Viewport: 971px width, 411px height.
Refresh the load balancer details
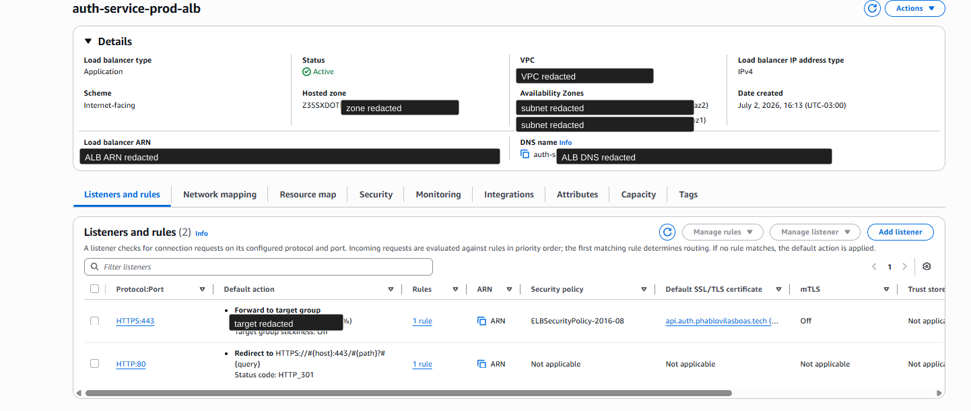point(872,8)
